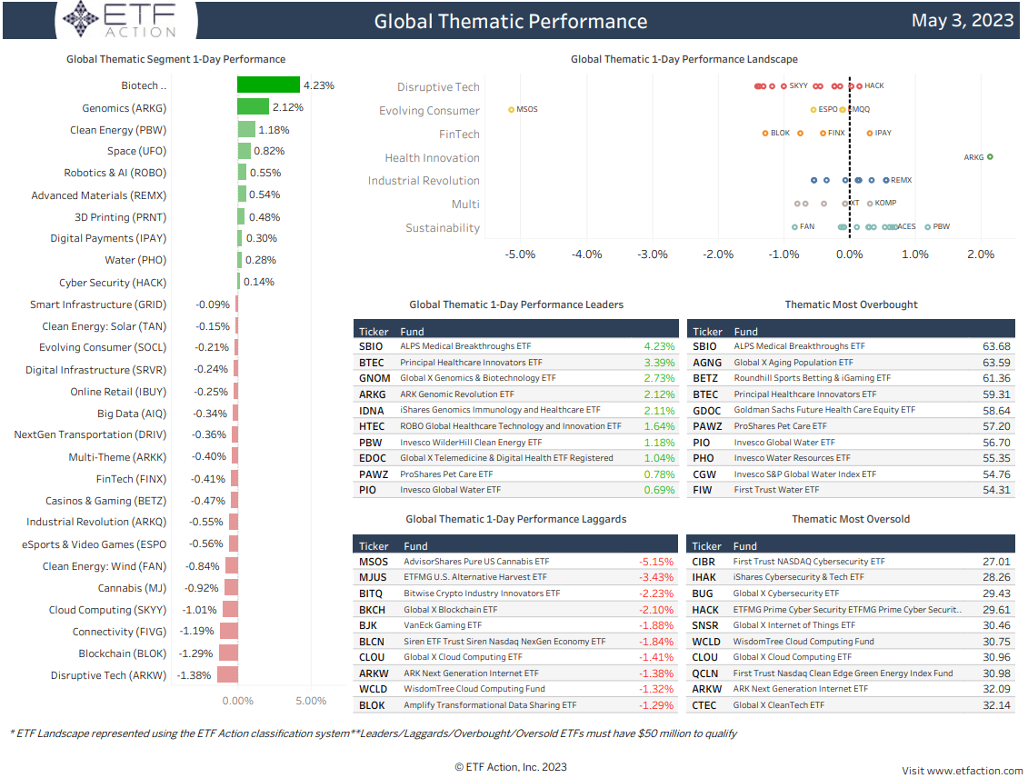Click the Smart Infrastructure (GRID) label

point(97,304)
